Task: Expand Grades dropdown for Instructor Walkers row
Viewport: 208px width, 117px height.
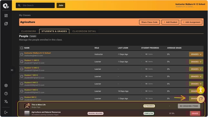Action: pos(196,54)
